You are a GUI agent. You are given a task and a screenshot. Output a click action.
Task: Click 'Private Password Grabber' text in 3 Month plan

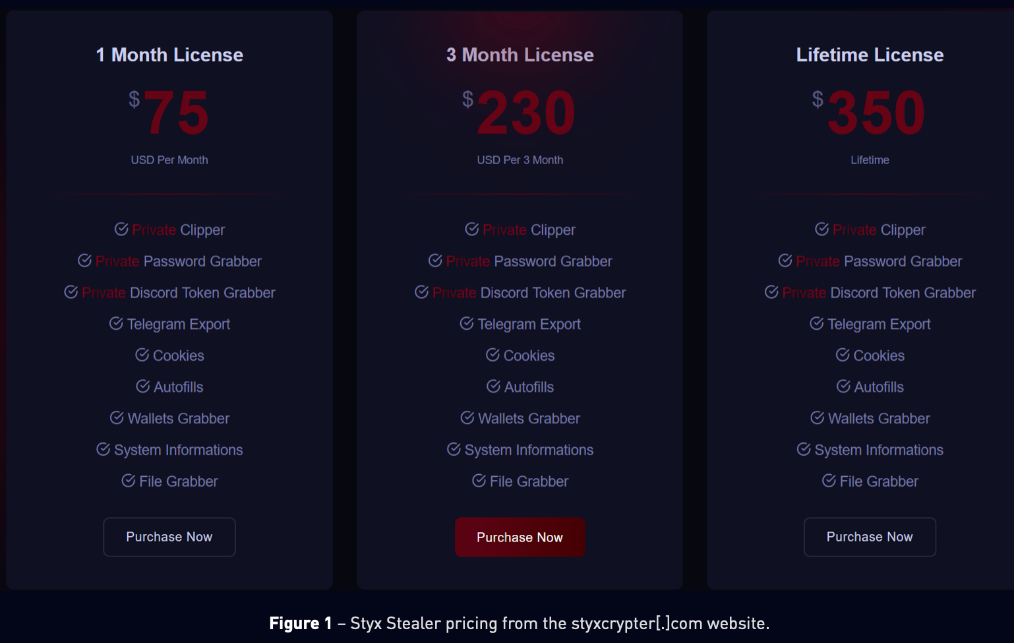(529, 261)
